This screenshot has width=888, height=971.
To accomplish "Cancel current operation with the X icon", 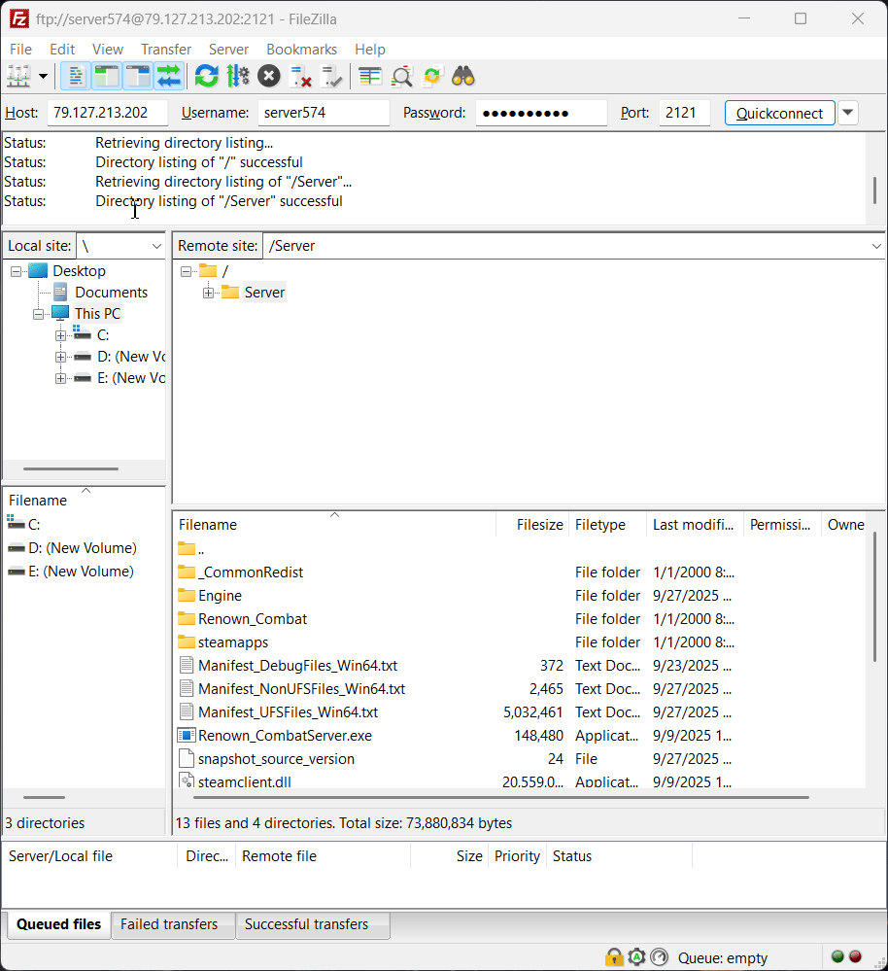I will tap(269, 76).
